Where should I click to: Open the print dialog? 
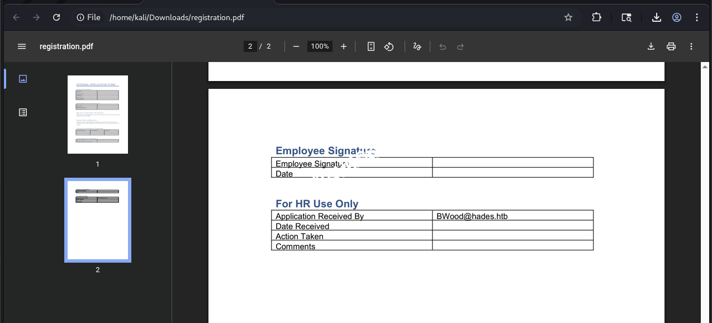671,46
